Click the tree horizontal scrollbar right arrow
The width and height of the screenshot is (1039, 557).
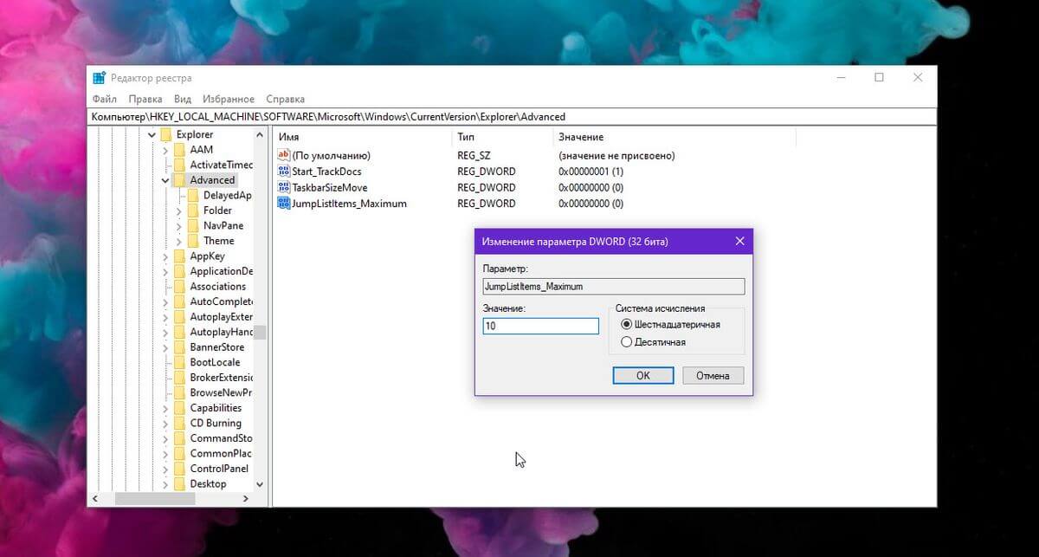[246, 499]
